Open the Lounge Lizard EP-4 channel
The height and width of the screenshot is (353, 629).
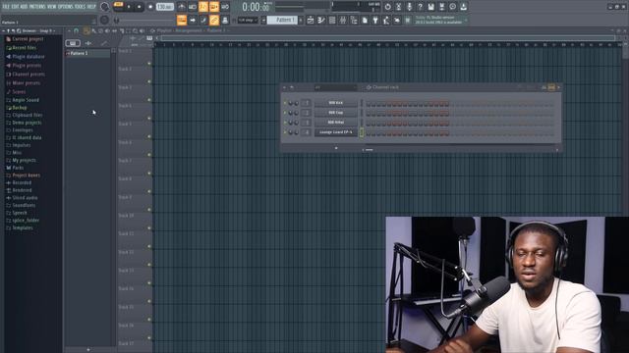[335, 132]
